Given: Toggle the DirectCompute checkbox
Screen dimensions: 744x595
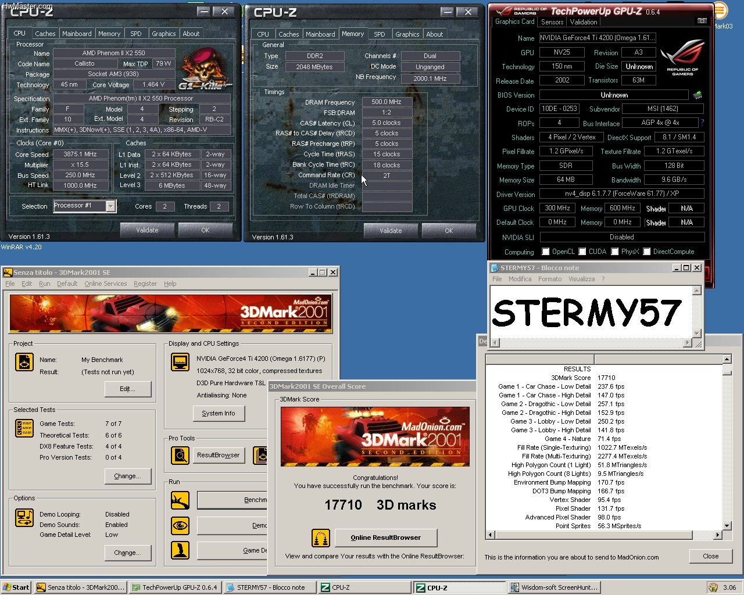Looking at the screenshot, I should pyautogui.click(x=646, y=252).
